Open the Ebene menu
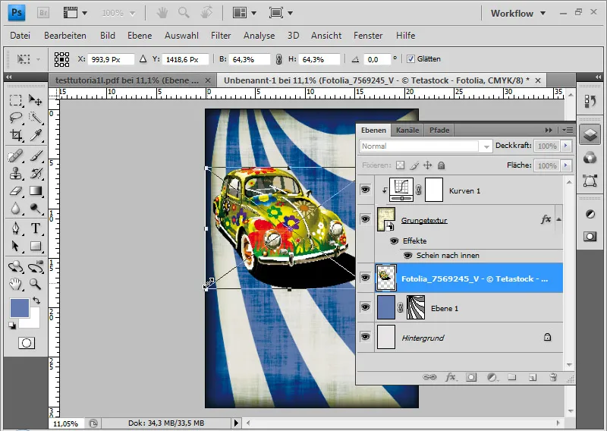 (x=140, y=36)
